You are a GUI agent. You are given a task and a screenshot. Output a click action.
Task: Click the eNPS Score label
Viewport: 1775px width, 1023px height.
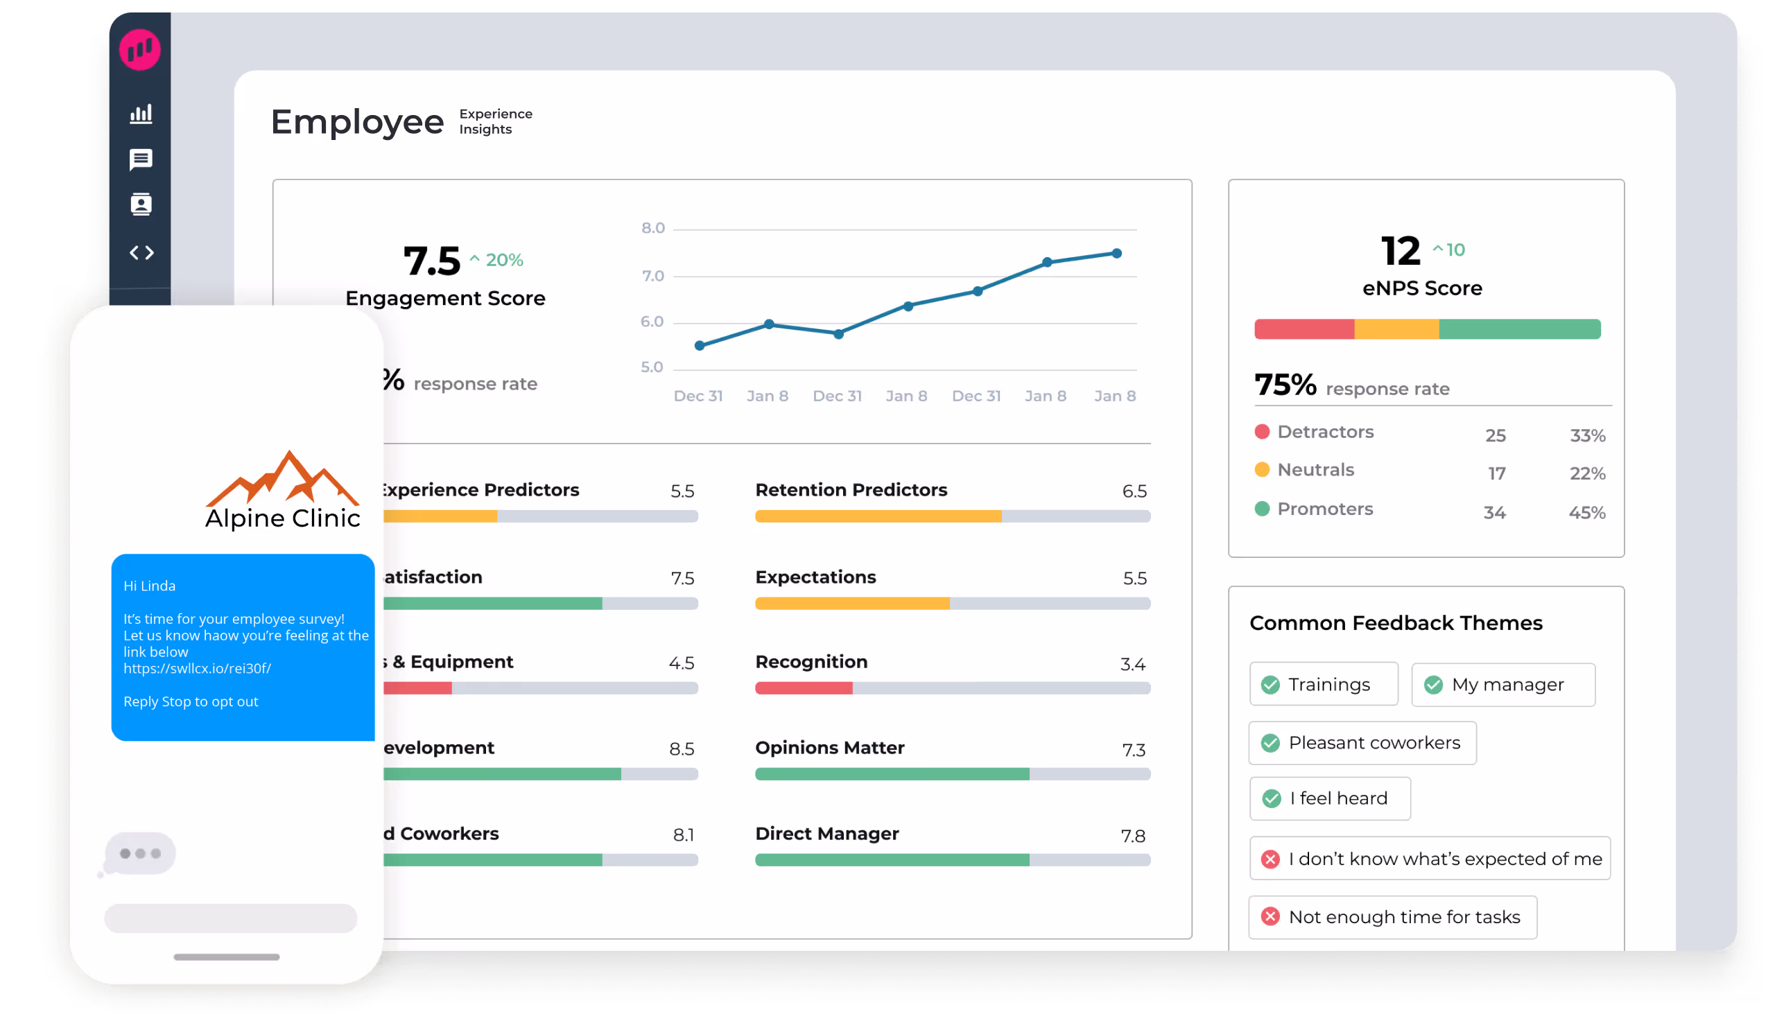tap(1422, 288)
